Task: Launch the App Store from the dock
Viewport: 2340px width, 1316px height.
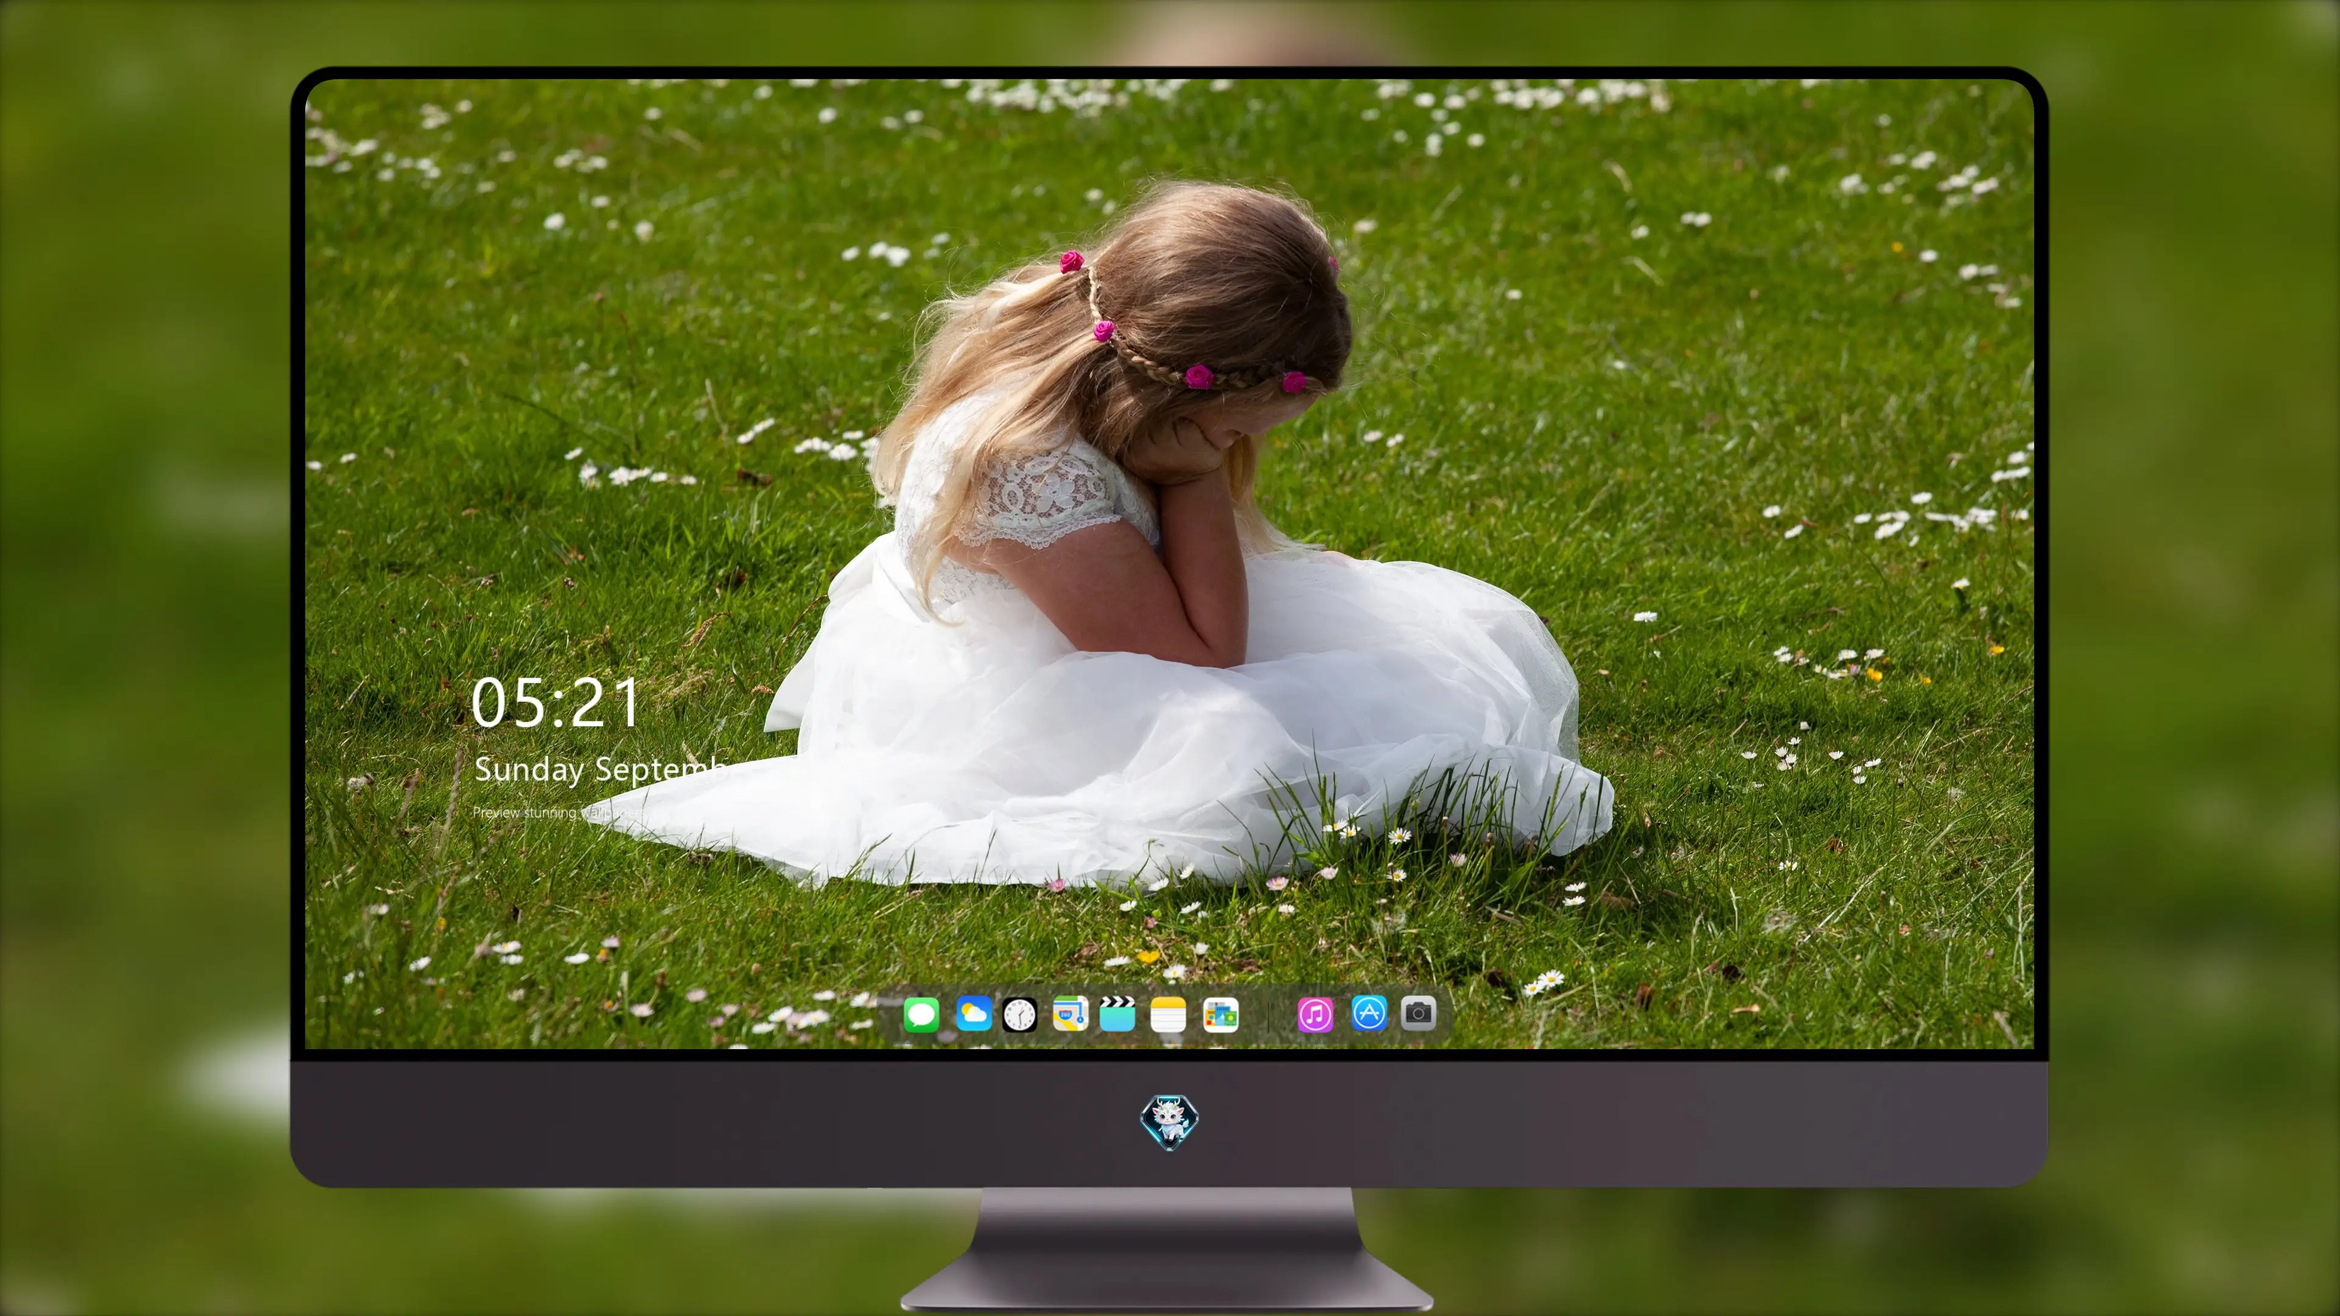Action: [1369, 1013]
